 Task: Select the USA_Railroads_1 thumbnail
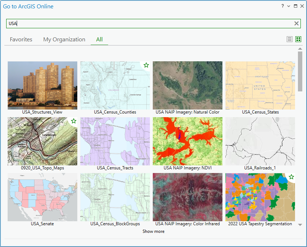tap(260, 141)
